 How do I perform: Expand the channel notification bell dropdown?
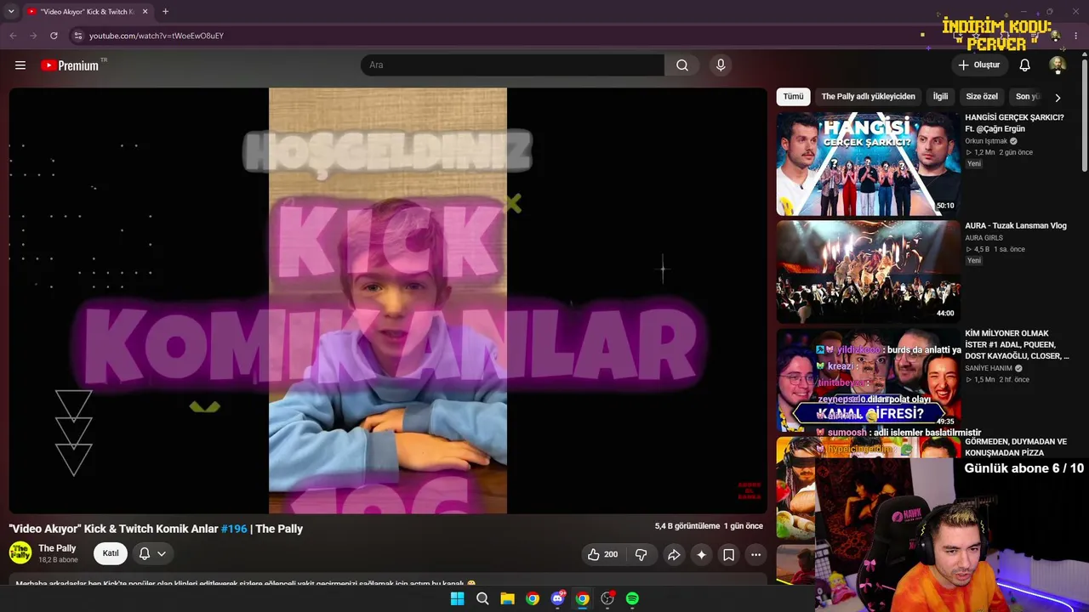coord(152,554)
